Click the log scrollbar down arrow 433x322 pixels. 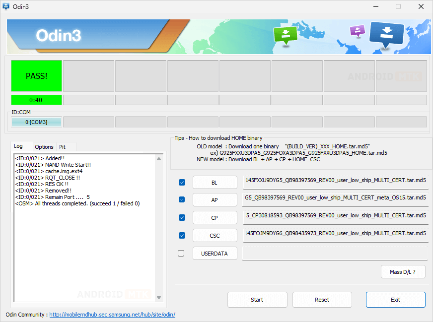[x=159, y=298]
